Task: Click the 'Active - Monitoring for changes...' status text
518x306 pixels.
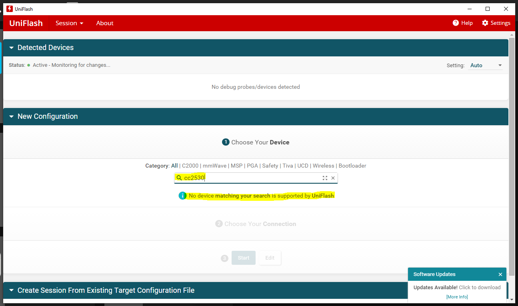Action: (x=72, y=65)
